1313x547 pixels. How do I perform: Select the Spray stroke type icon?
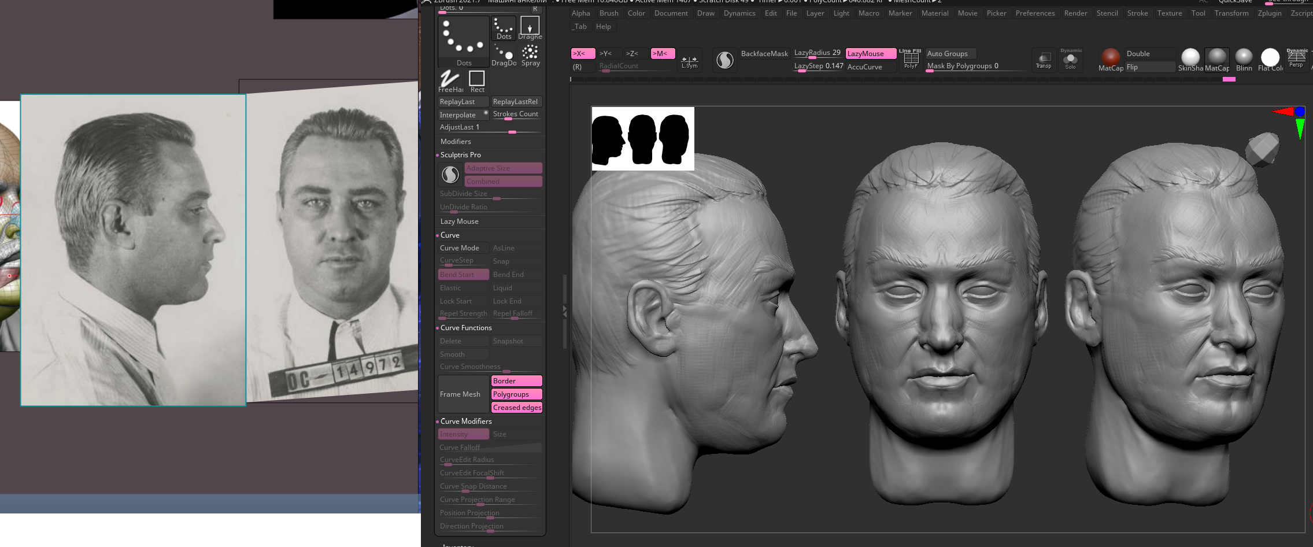(530, 54)
